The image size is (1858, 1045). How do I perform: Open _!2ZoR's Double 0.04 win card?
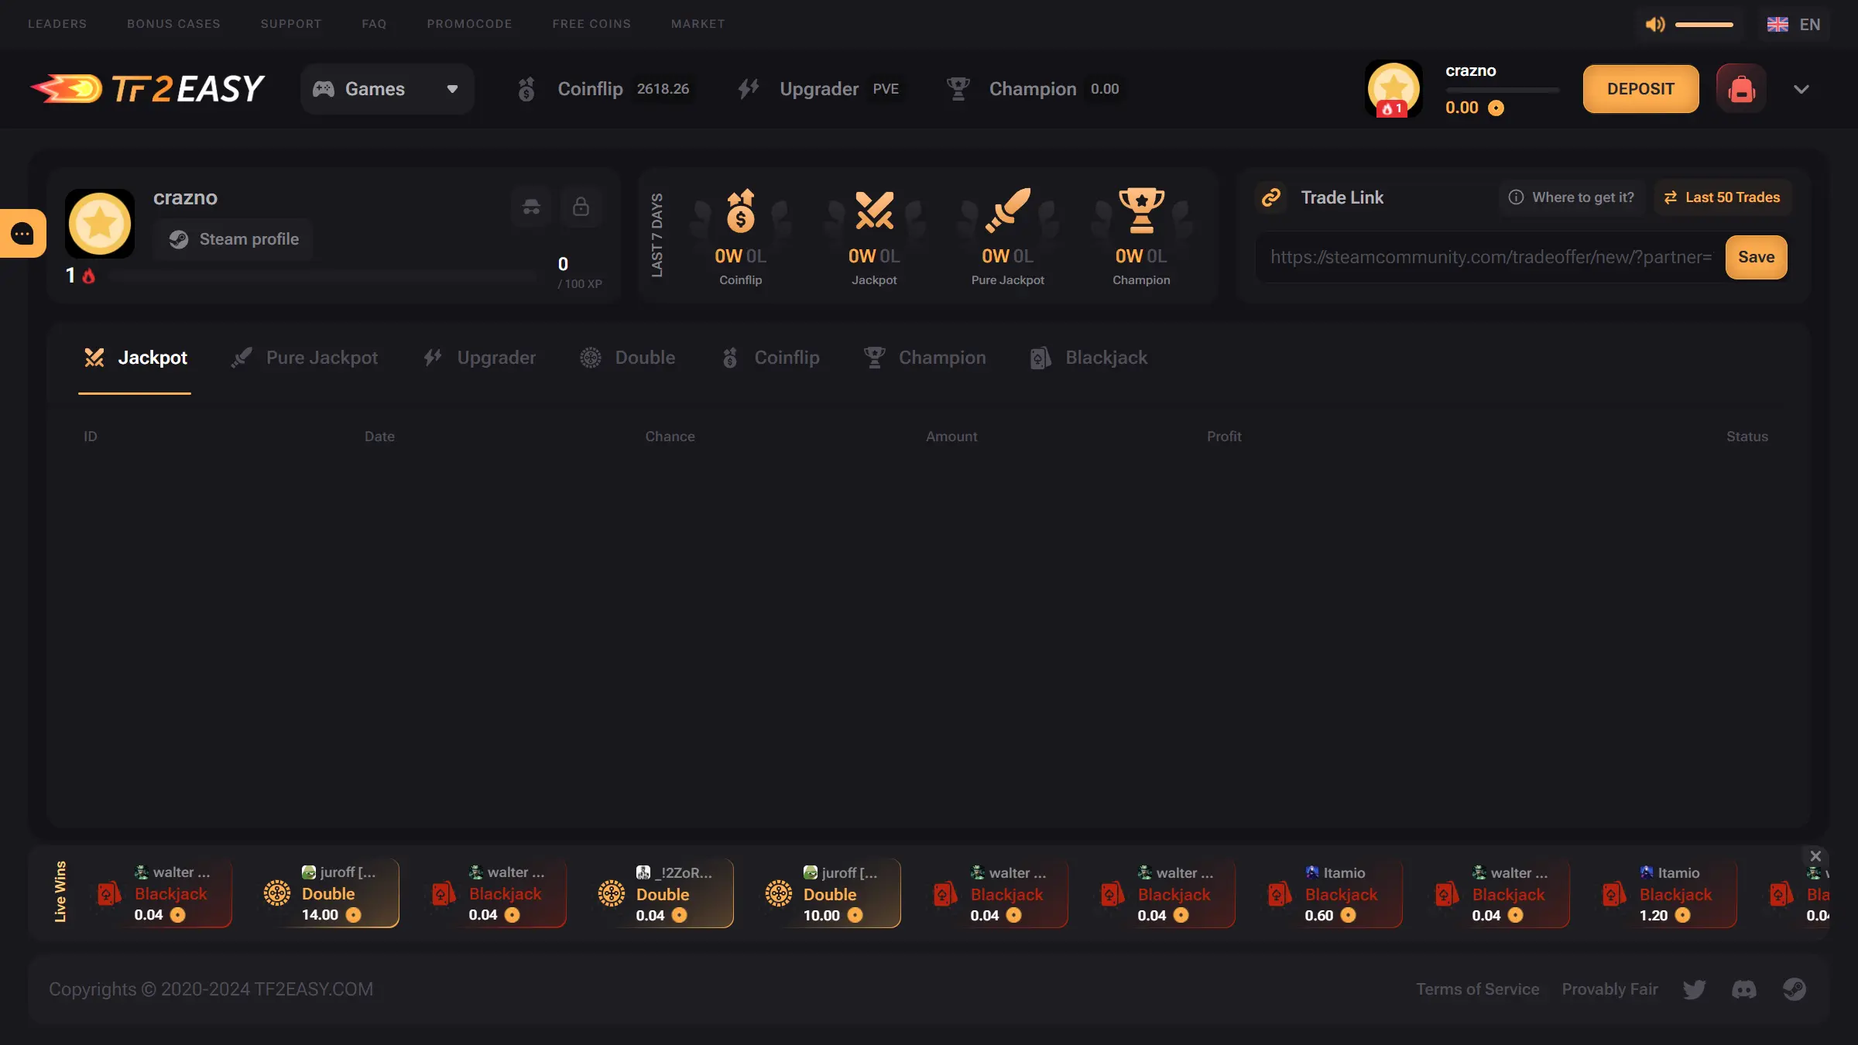coord(663,893)
